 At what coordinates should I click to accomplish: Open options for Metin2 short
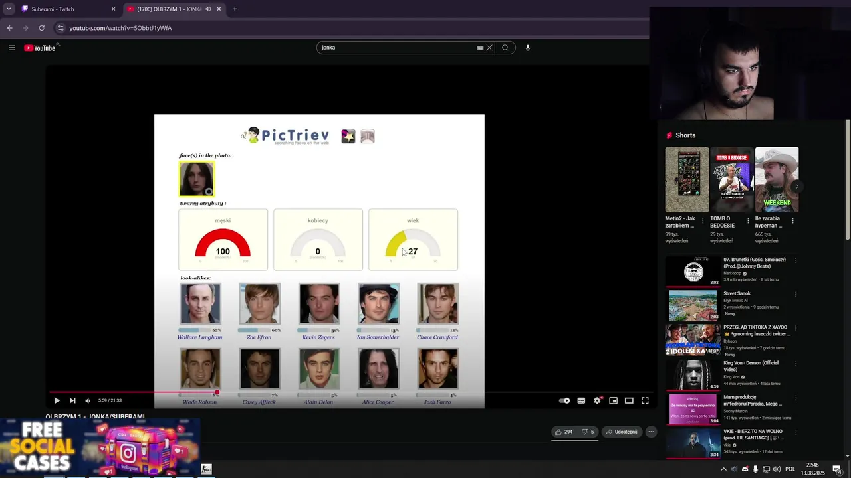703,220
